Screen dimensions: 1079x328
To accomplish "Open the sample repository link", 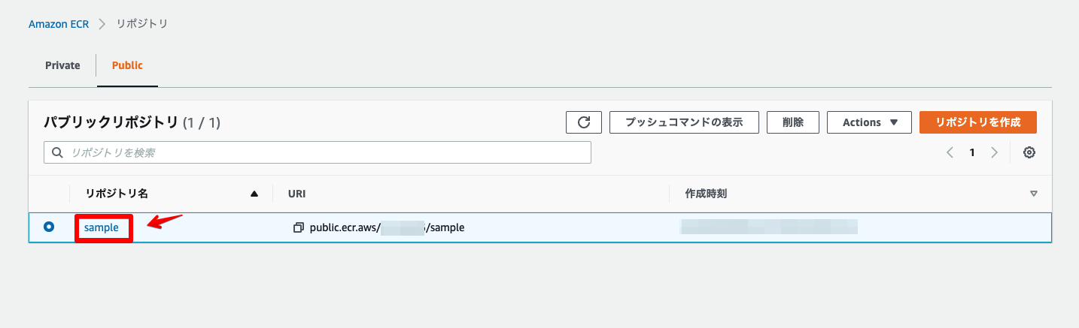I will 102,227.
